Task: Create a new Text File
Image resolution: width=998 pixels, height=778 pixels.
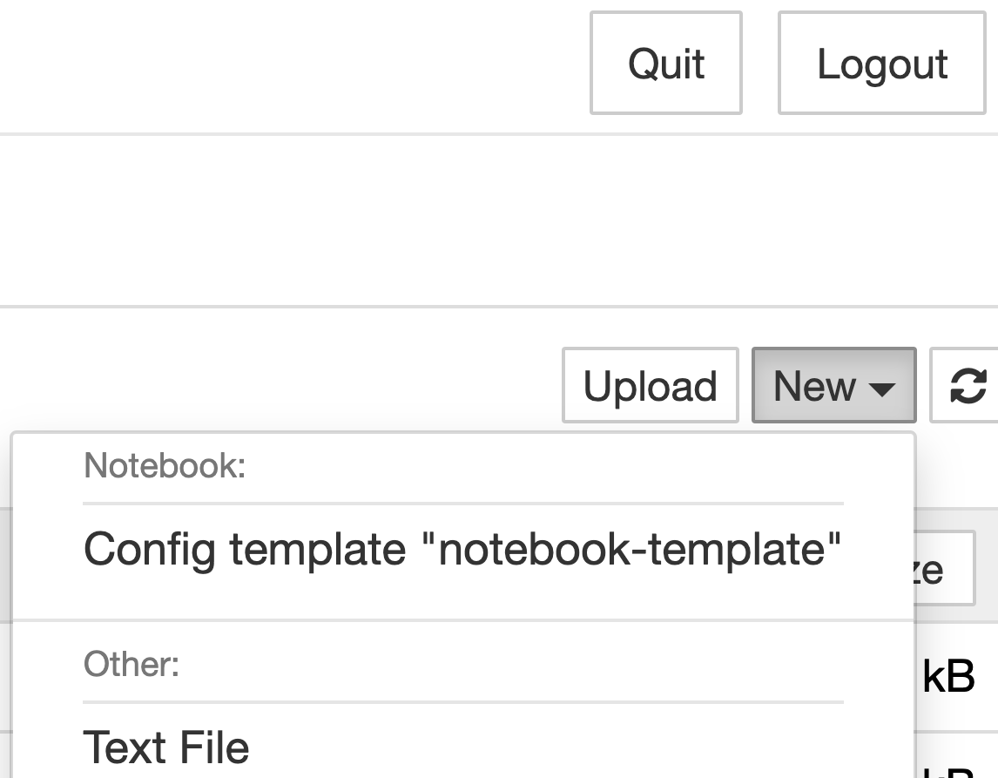Action: coord(166,748)
